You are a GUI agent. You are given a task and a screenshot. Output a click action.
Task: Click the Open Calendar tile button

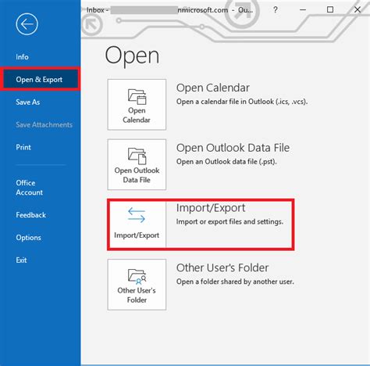[x=137, y=105]
